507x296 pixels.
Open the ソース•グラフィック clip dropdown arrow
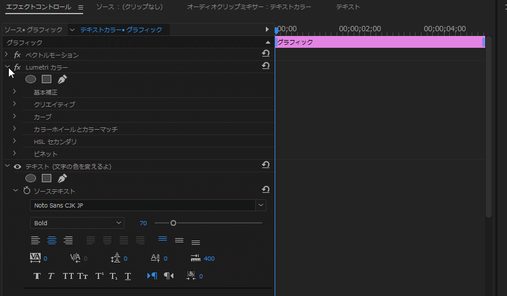point(72,29)
